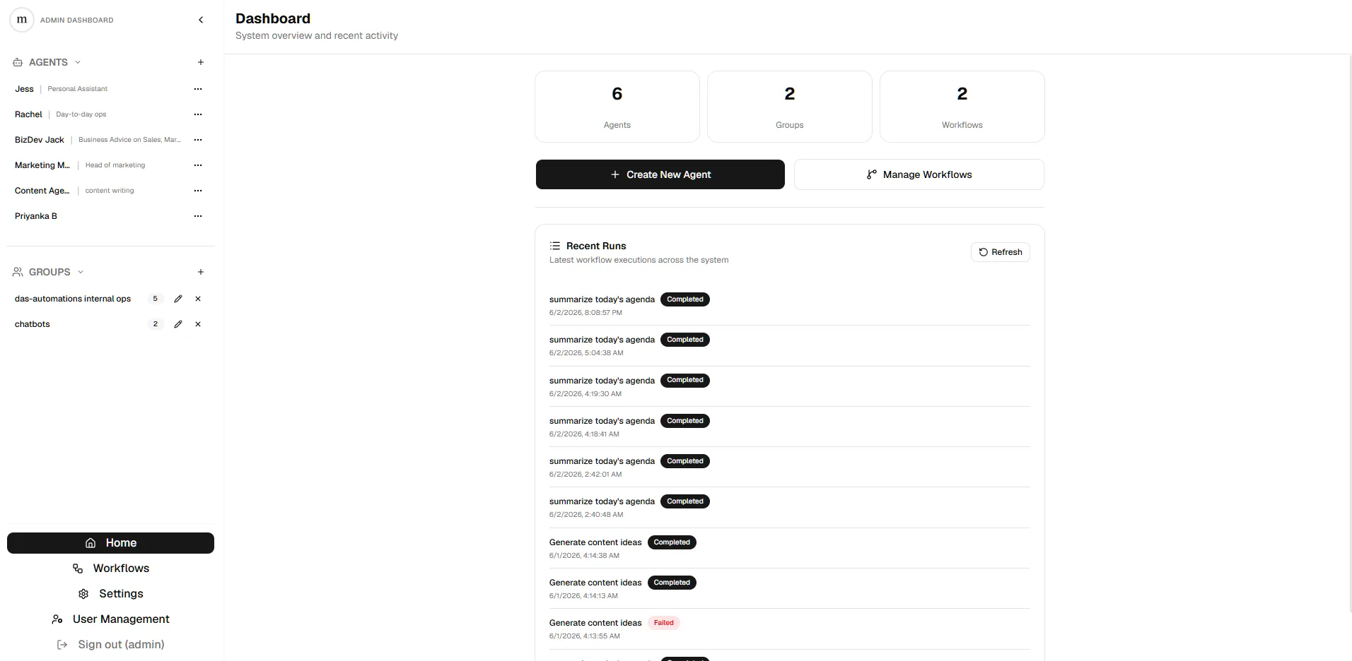The height and width of the screenshot is (661, 1352).
Task: Open the options menu for Jess
Action: [x=198, y=89]
